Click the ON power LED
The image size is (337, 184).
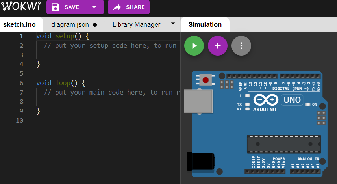[x=308, y=104]
